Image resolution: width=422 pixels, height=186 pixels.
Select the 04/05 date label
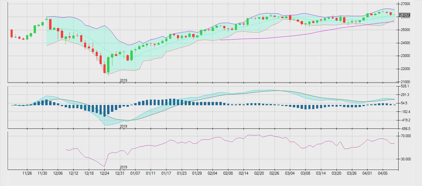click(383, 173)
